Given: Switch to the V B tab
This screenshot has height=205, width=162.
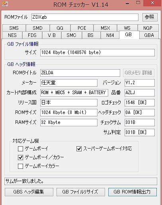Looking at the screenshot, I should (52, 35).
